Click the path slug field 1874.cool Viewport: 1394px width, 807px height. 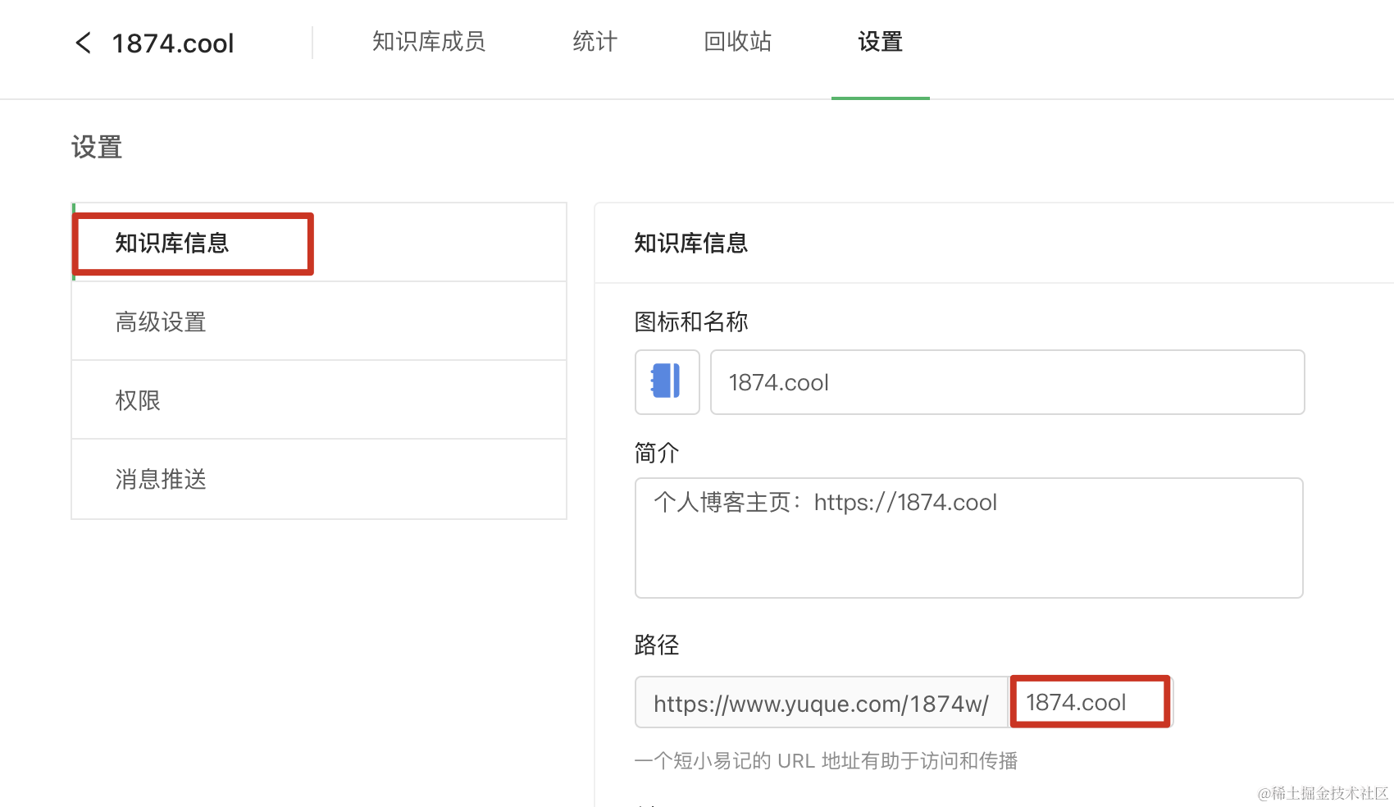(1090, 702)
